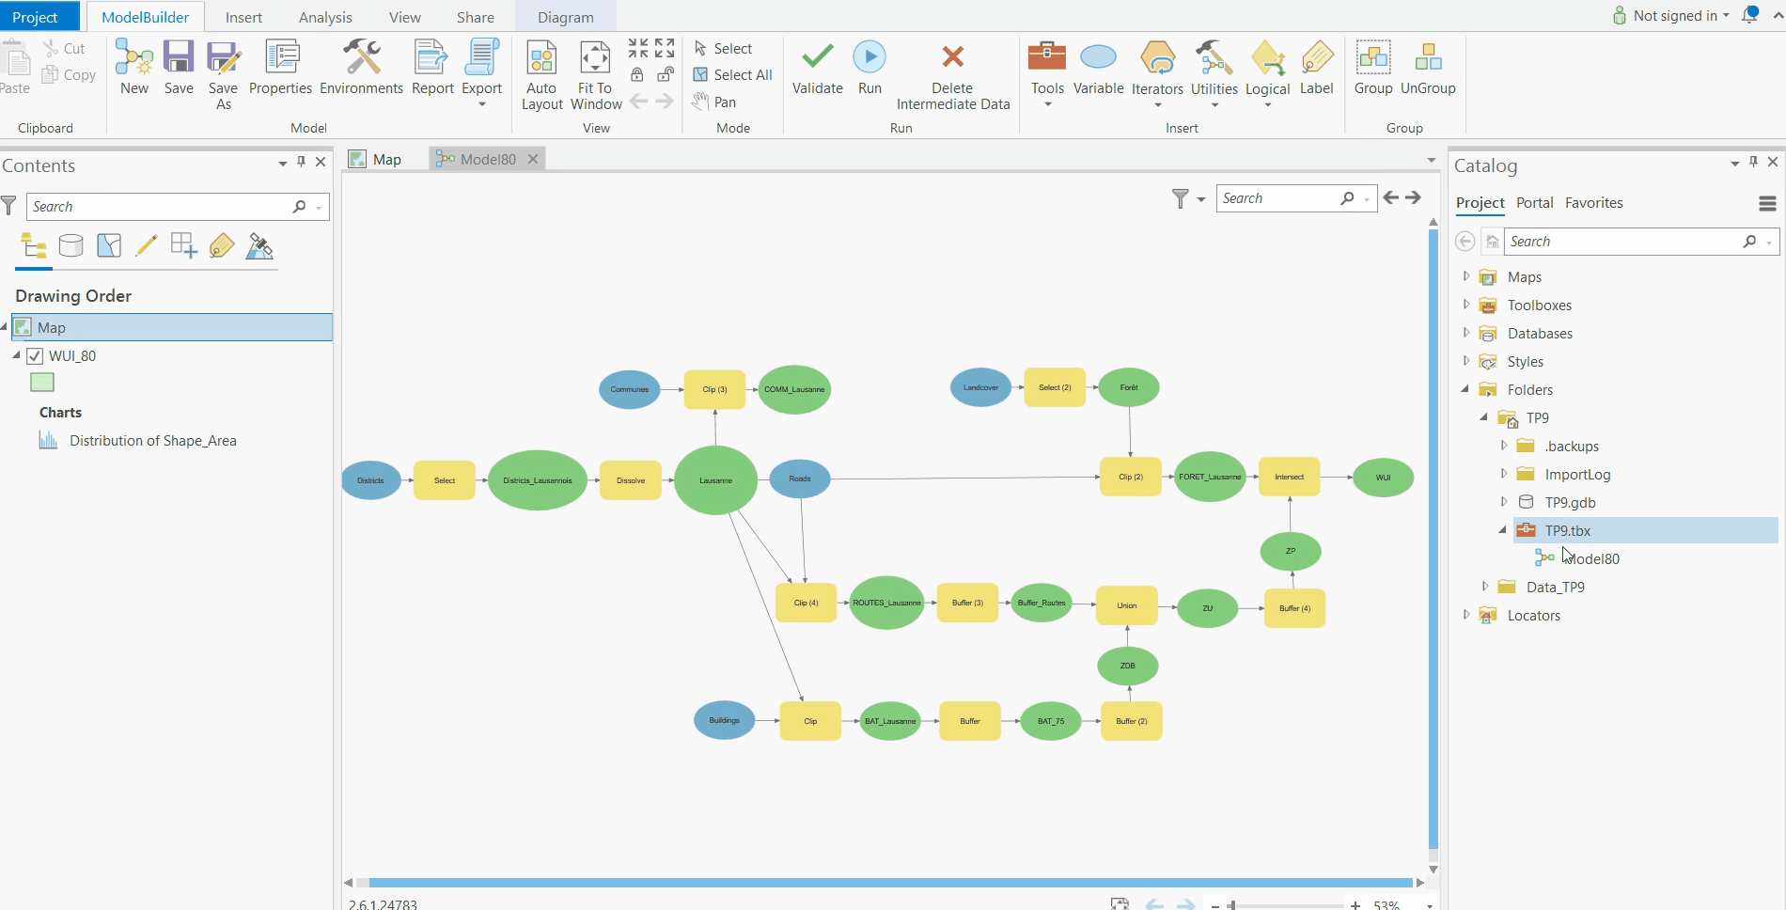Open the Environments settings
Screen dimensions: 1786x910
coord(361,58)
